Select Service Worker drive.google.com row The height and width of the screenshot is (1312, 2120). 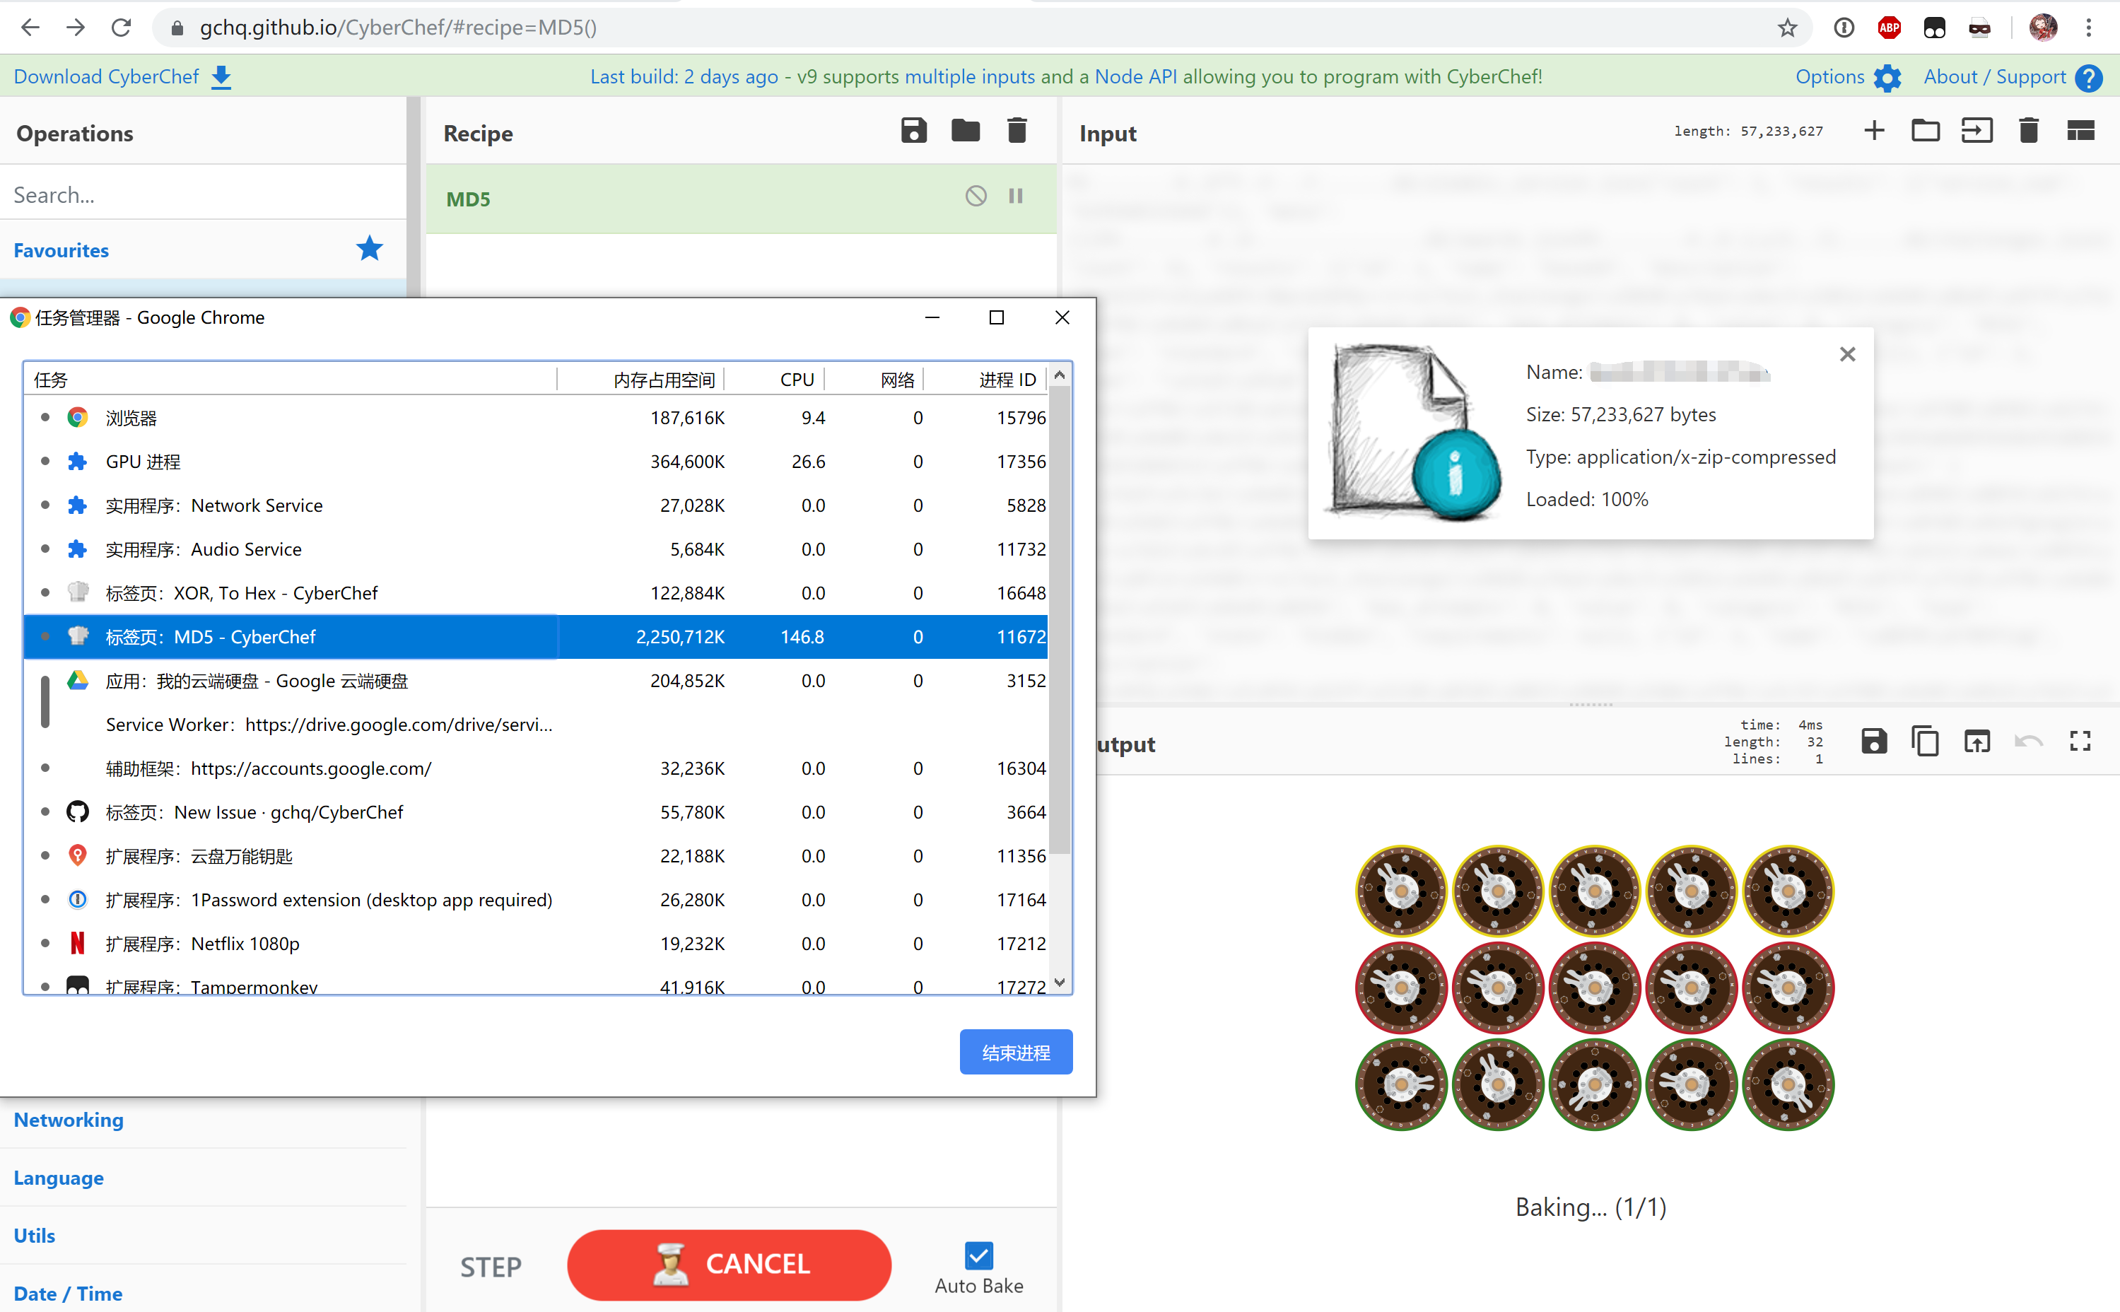click(x=537, y=725)
